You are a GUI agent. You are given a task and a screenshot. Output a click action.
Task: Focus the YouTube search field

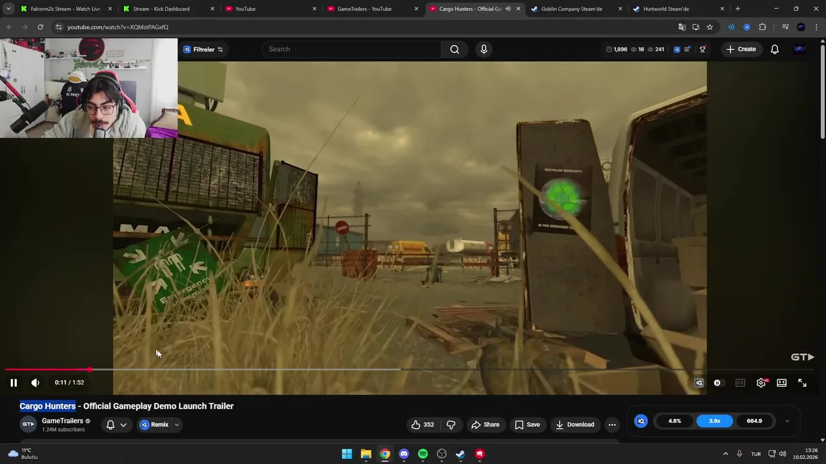pos(352,50)
